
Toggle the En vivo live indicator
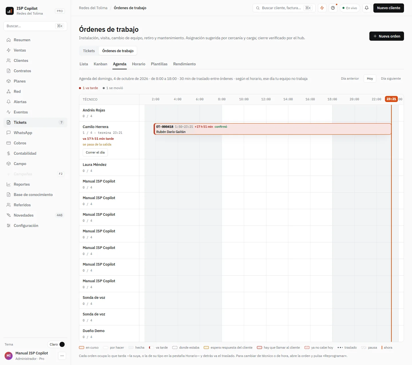pyautogui.click(x=350, y=8)
